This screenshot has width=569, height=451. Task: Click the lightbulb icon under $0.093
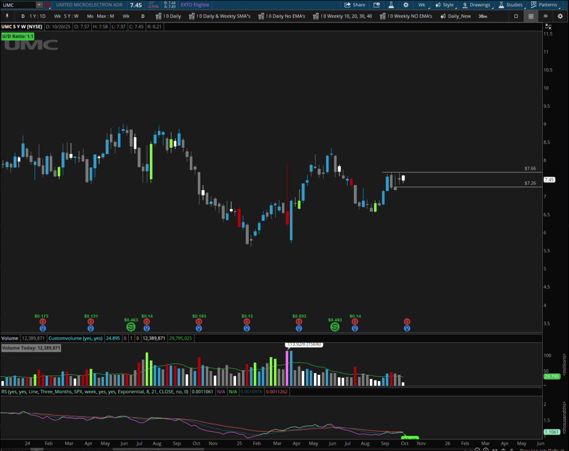[299, 329]
